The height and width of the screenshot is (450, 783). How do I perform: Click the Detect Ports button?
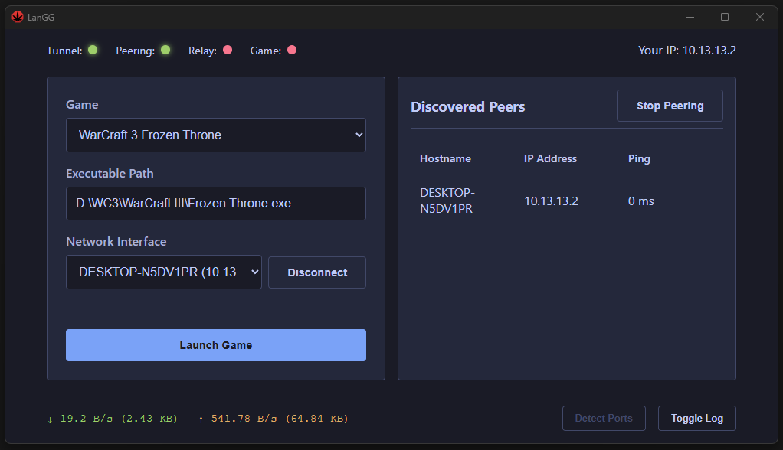604,418
